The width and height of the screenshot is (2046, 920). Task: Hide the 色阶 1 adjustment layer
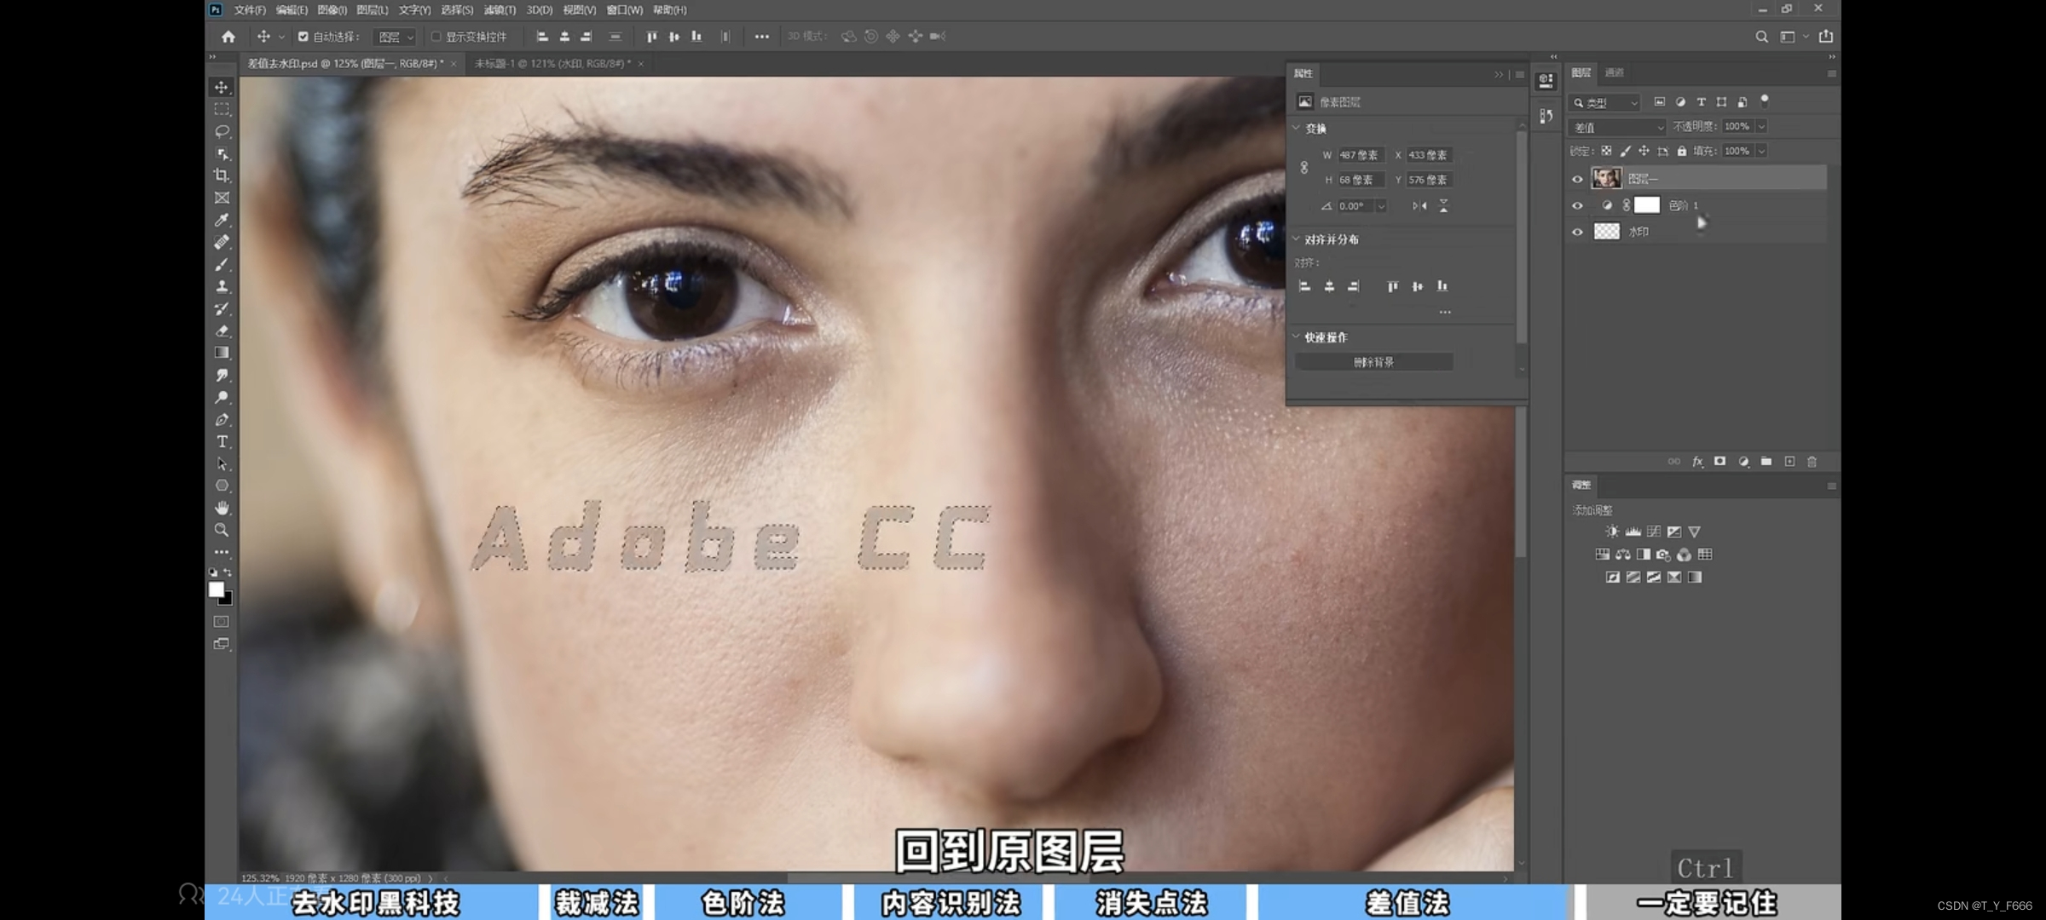(1577, 205)
